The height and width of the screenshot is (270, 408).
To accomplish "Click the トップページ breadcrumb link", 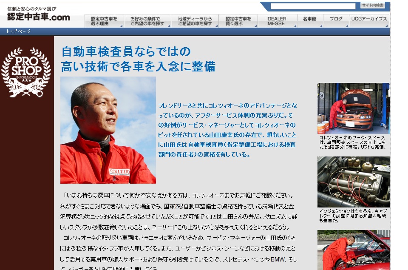I will [x=18, y=31].
